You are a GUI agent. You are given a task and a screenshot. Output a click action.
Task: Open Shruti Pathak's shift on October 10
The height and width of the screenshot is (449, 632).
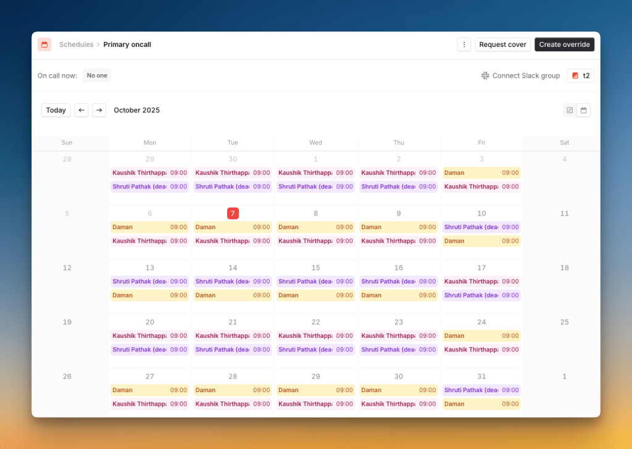coord(481,227)
